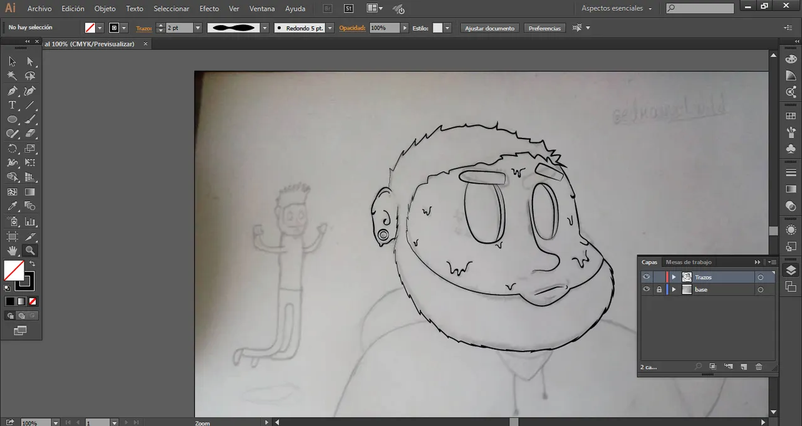
Task: Unlock the base layer padlock
Action: [x=659, y=289]
